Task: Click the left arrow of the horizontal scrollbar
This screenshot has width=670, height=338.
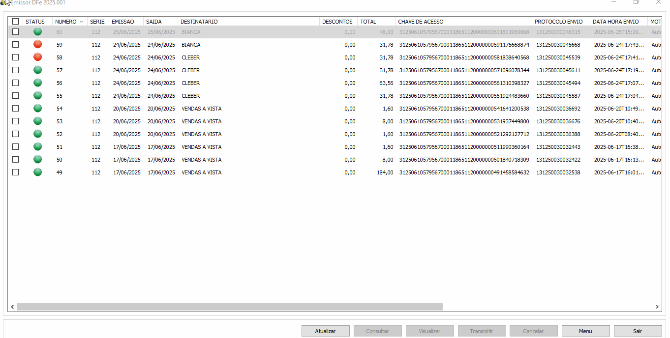Action: [x=11, y=307]
